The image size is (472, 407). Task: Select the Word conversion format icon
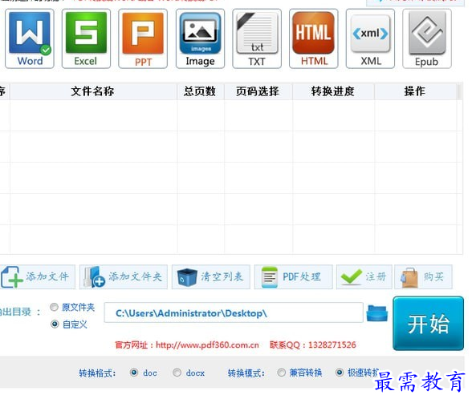pos(30,38)
